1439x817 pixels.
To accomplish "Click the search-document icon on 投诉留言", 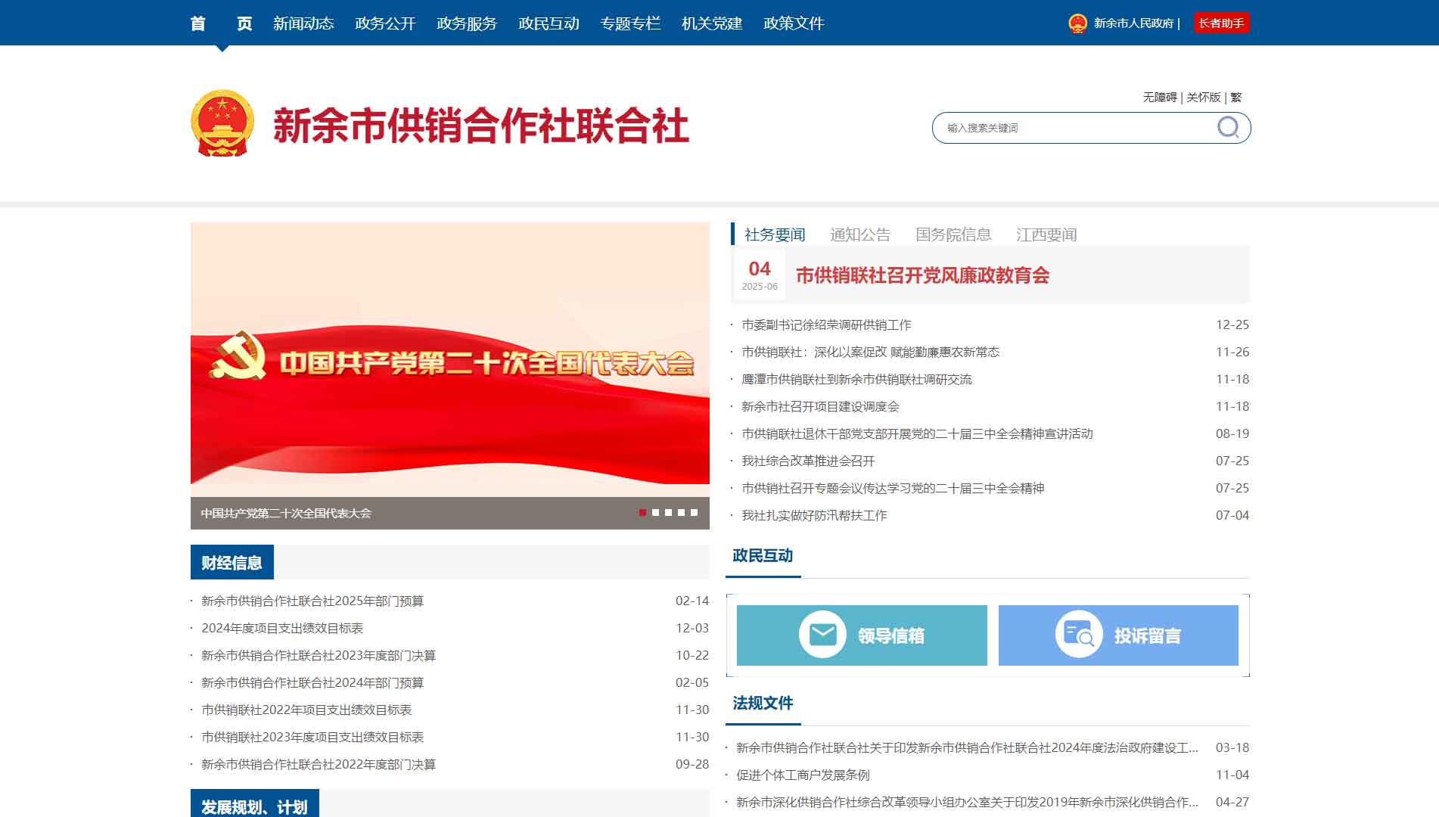I will [x=1079, y=634].
